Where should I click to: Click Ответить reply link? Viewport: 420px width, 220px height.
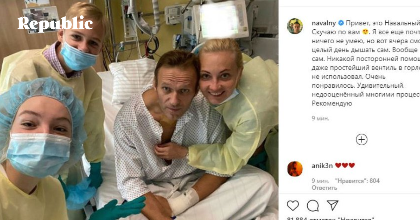(324, 188)
